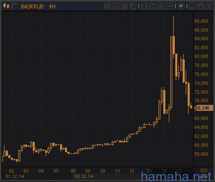Open the indicators chart icon
The width and height of the screenshot is (215, 182).
(x=124, y=6)
